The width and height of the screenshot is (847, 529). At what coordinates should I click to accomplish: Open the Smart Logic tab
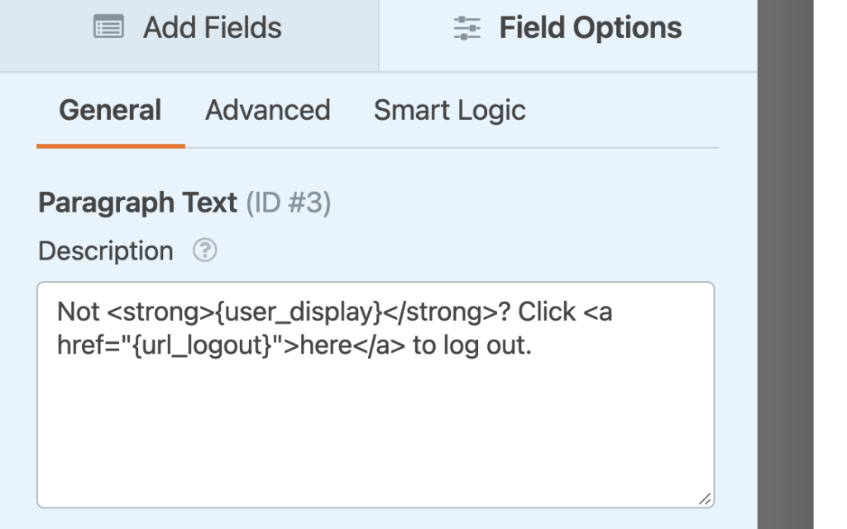(449, 110)
